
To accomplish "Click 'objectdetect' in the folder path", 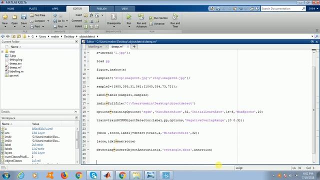I will tap(87, 36).
